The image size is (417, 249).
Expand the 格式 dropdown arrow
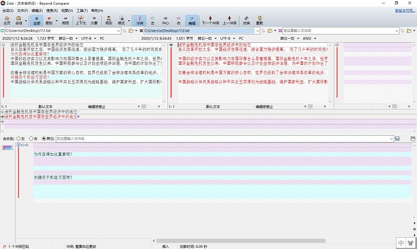tap(129, 20)
